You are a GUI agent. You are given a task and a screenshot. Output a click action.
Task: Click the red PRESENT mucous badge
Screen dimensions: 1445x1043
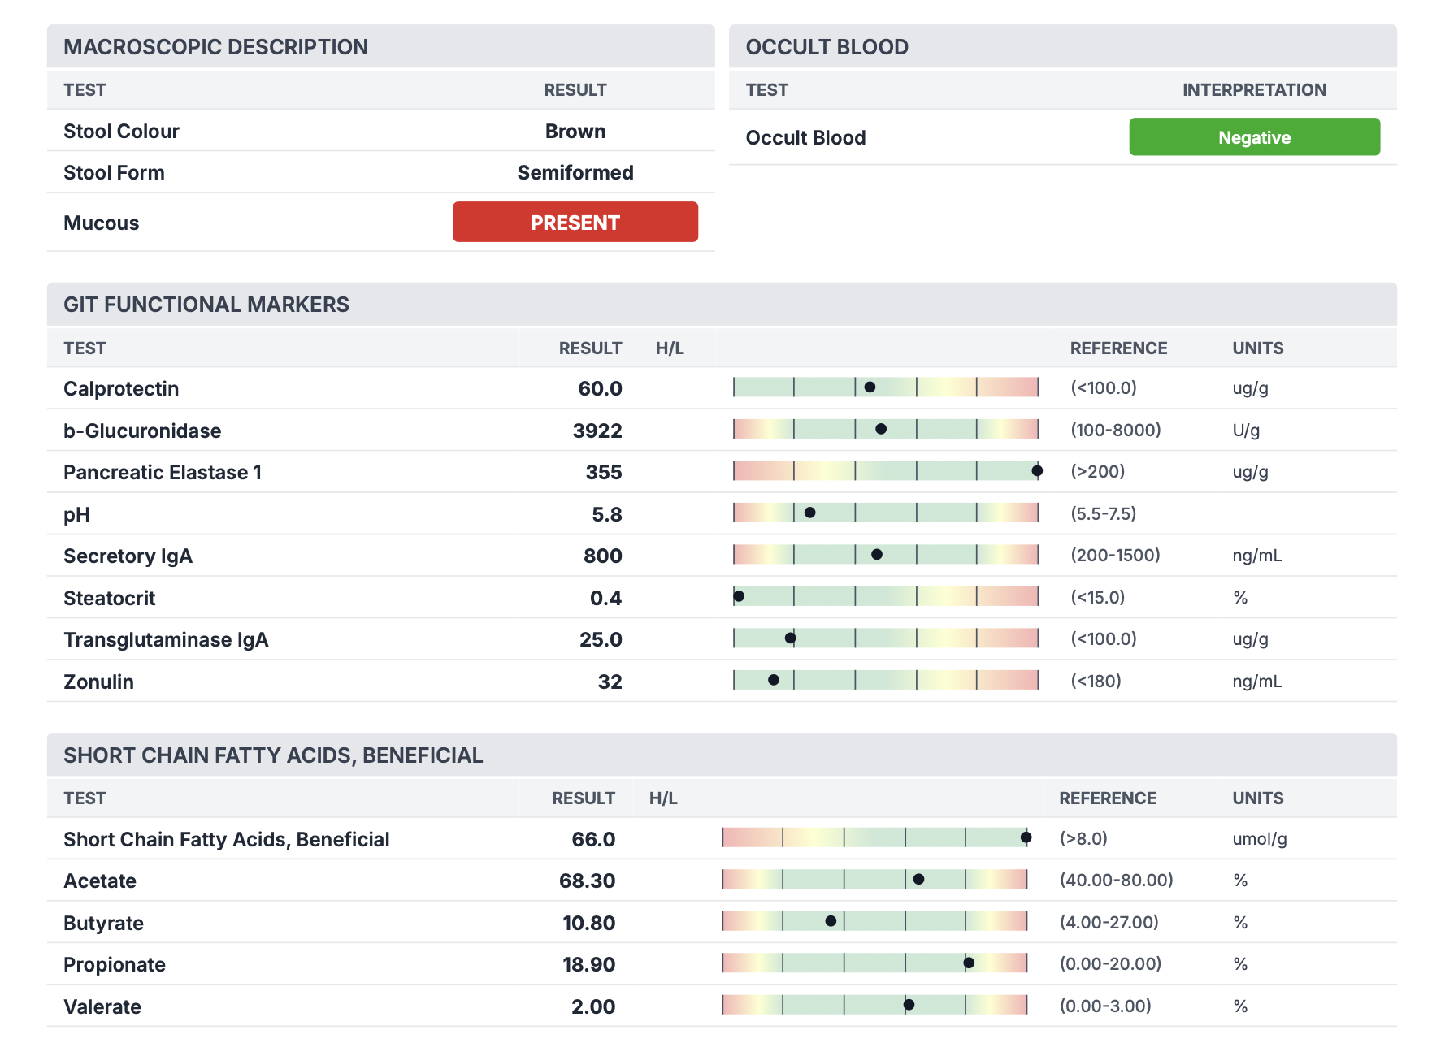(575, 222)
